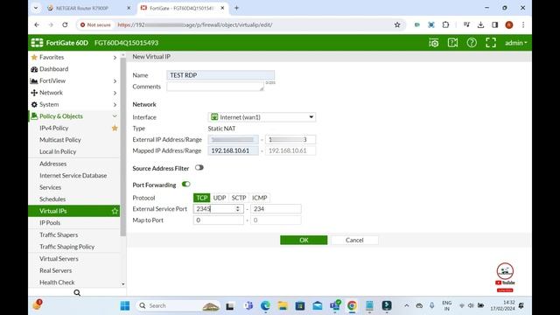Click the Mapped IP Address field 192.168.10.61

click(234, 150)
